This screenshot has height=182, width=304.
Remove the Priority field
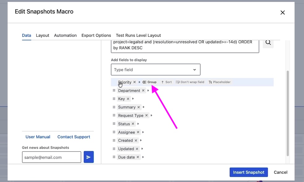tap(134, 82)
